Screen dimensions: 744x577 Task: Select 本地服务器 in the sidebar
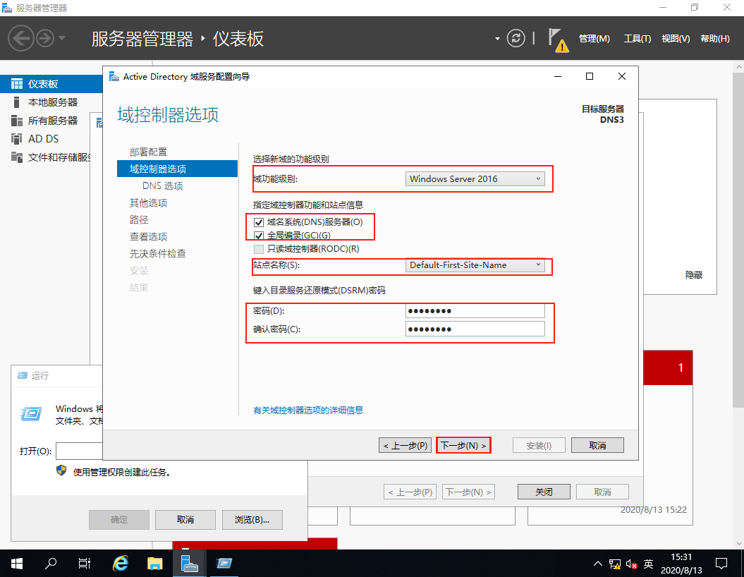click(x=52, y=102)
